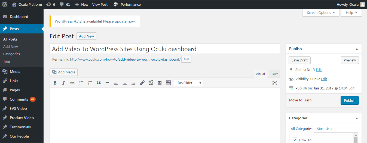367x143 pixels.
Task: Apply strikethrough formatting
Action: (x=72, y=83)
